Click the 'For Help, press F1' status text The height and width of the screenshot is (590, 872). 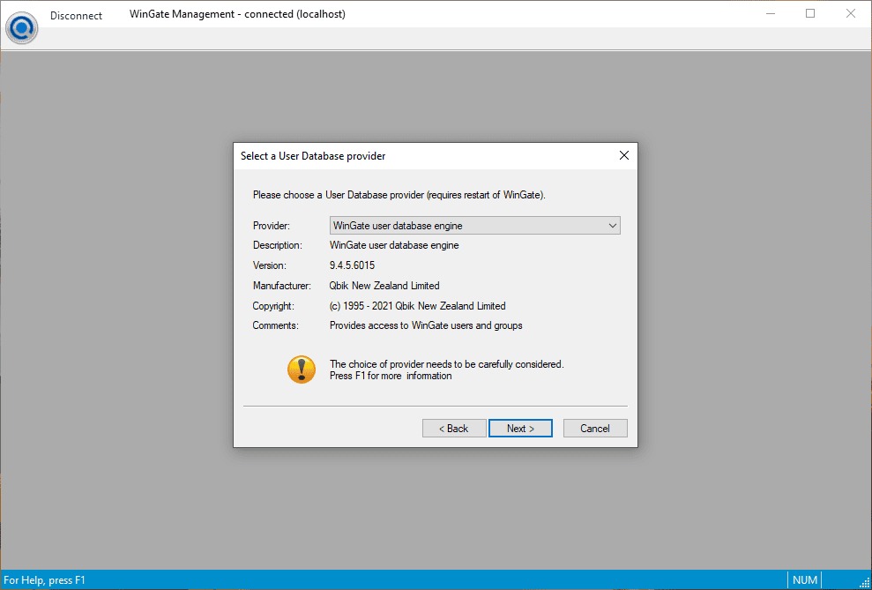[x=45, y=580]
